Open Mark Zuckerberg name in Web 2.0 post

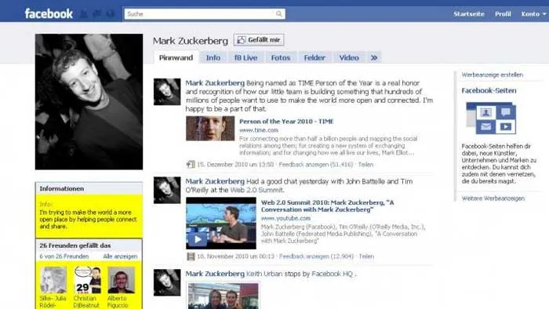(x=215, y=181)
